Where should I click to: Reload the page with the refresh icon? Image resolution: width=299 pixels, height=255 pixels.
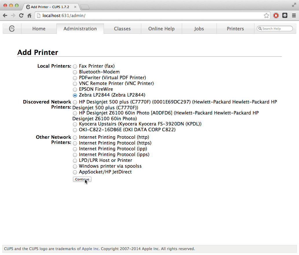[x=21, y=16]
